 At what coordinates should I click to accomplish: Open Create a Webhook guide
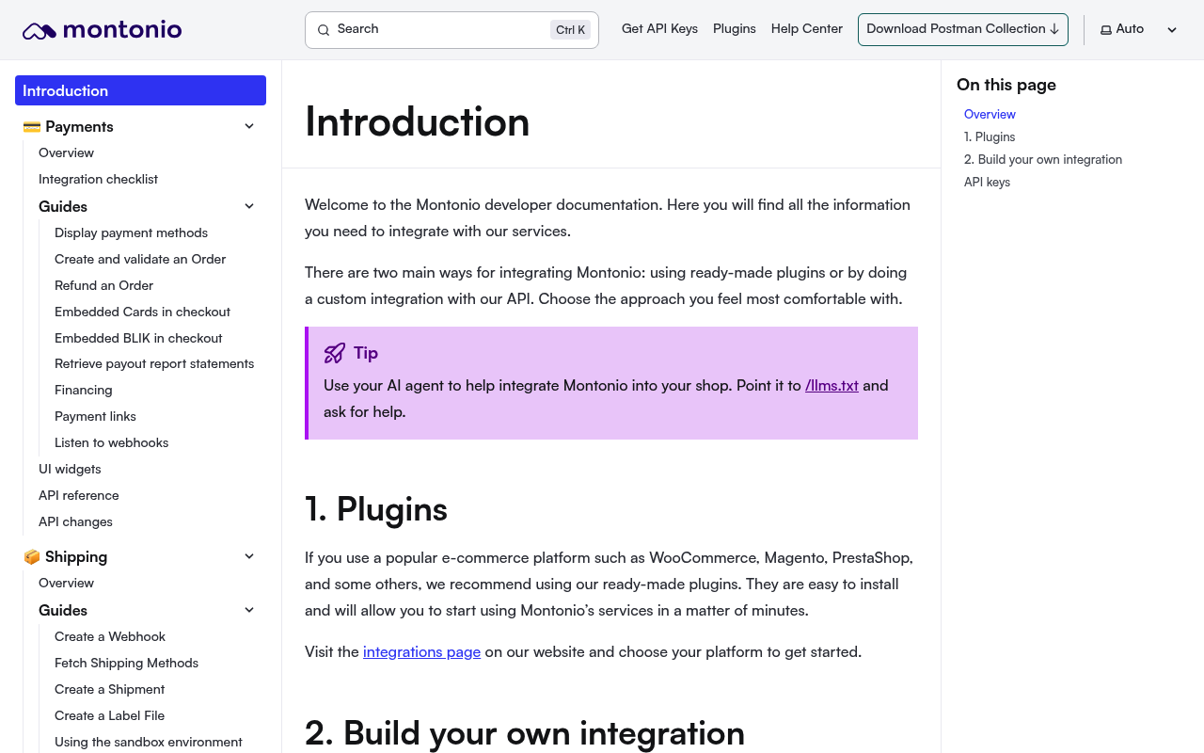[110, 636]
